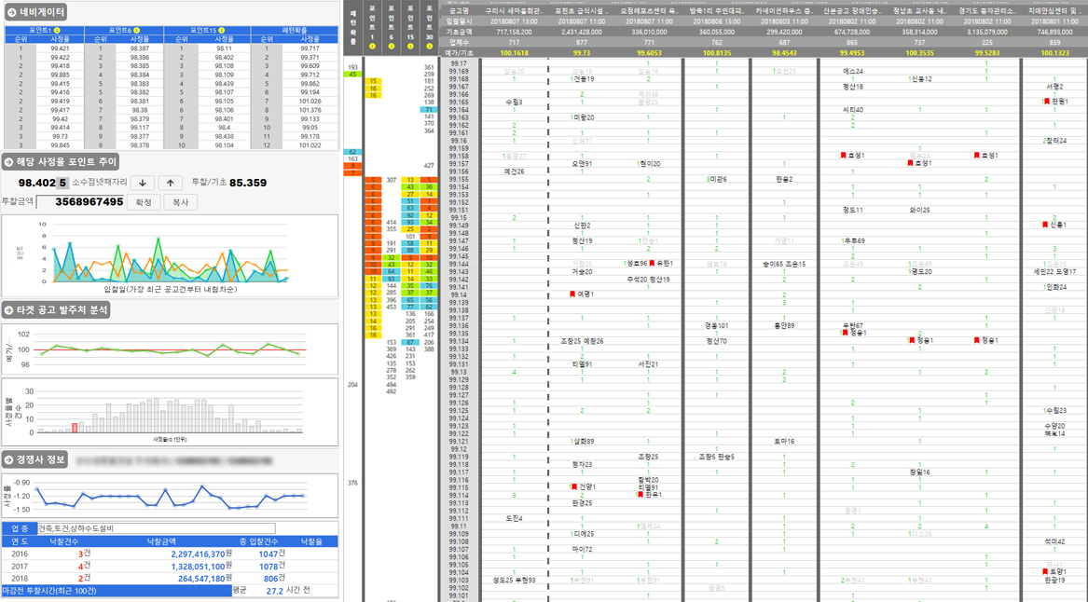Click the green 45 cell in 패턴확률 column
This screenshot has width=1088, height=602.
click(352, 75)
